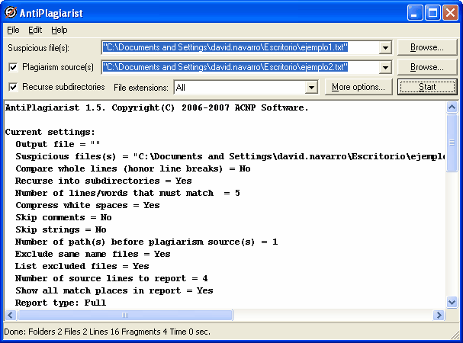Start the plagiarism comparison
The width and height of the screenshot is (463, 343).
tap(427, 87)
